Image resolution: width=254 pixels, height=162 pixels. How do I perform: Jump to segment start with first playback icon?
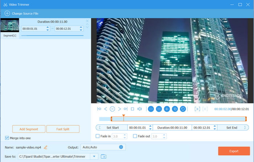(99, 109)
